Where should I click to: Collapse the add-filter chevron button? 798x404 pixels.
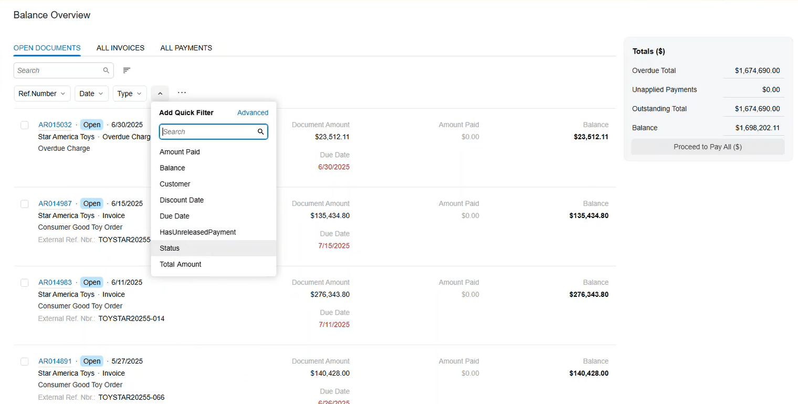click(x=160, y=94)
